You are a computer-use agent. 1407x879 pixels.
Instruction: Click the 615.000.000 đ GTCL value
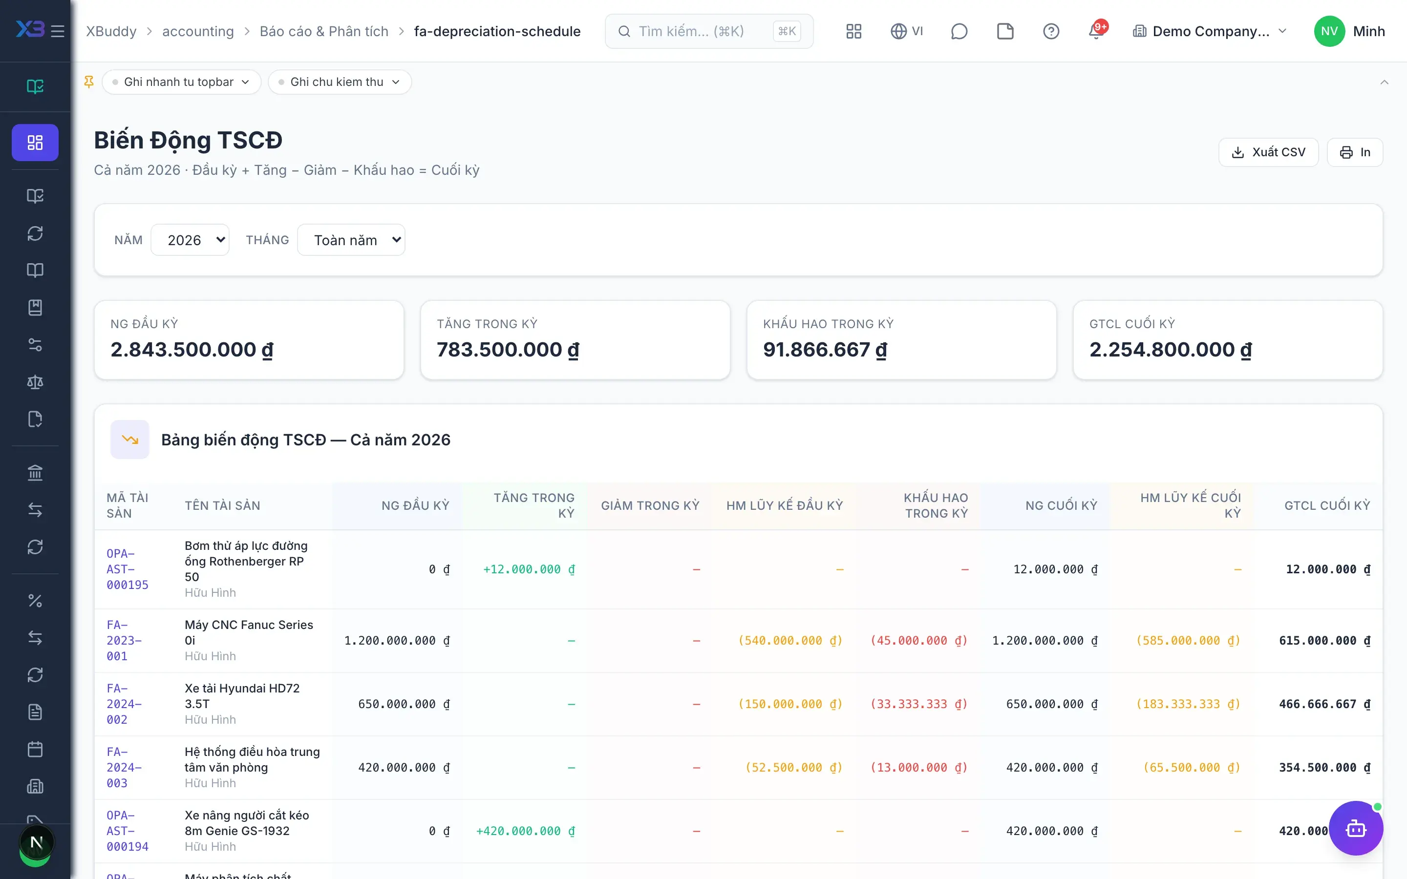(1324, 640)
